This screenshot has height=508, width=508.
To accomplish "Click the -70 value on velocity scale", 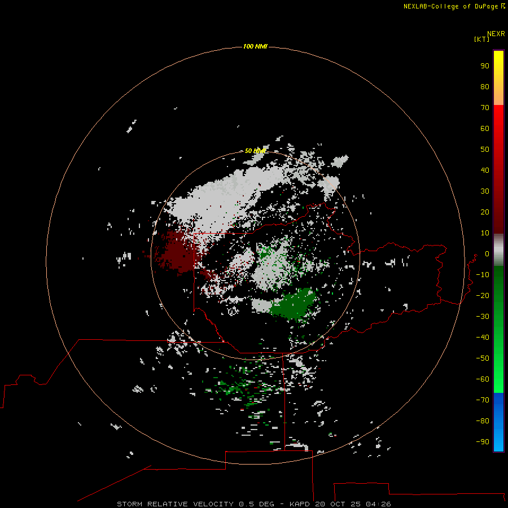I will click(483, 400).
